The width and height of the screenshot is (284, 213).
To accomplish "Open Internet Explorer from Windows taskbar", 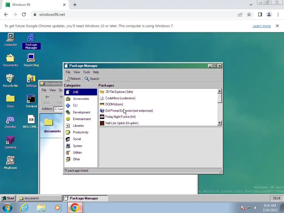I will 24,207.
